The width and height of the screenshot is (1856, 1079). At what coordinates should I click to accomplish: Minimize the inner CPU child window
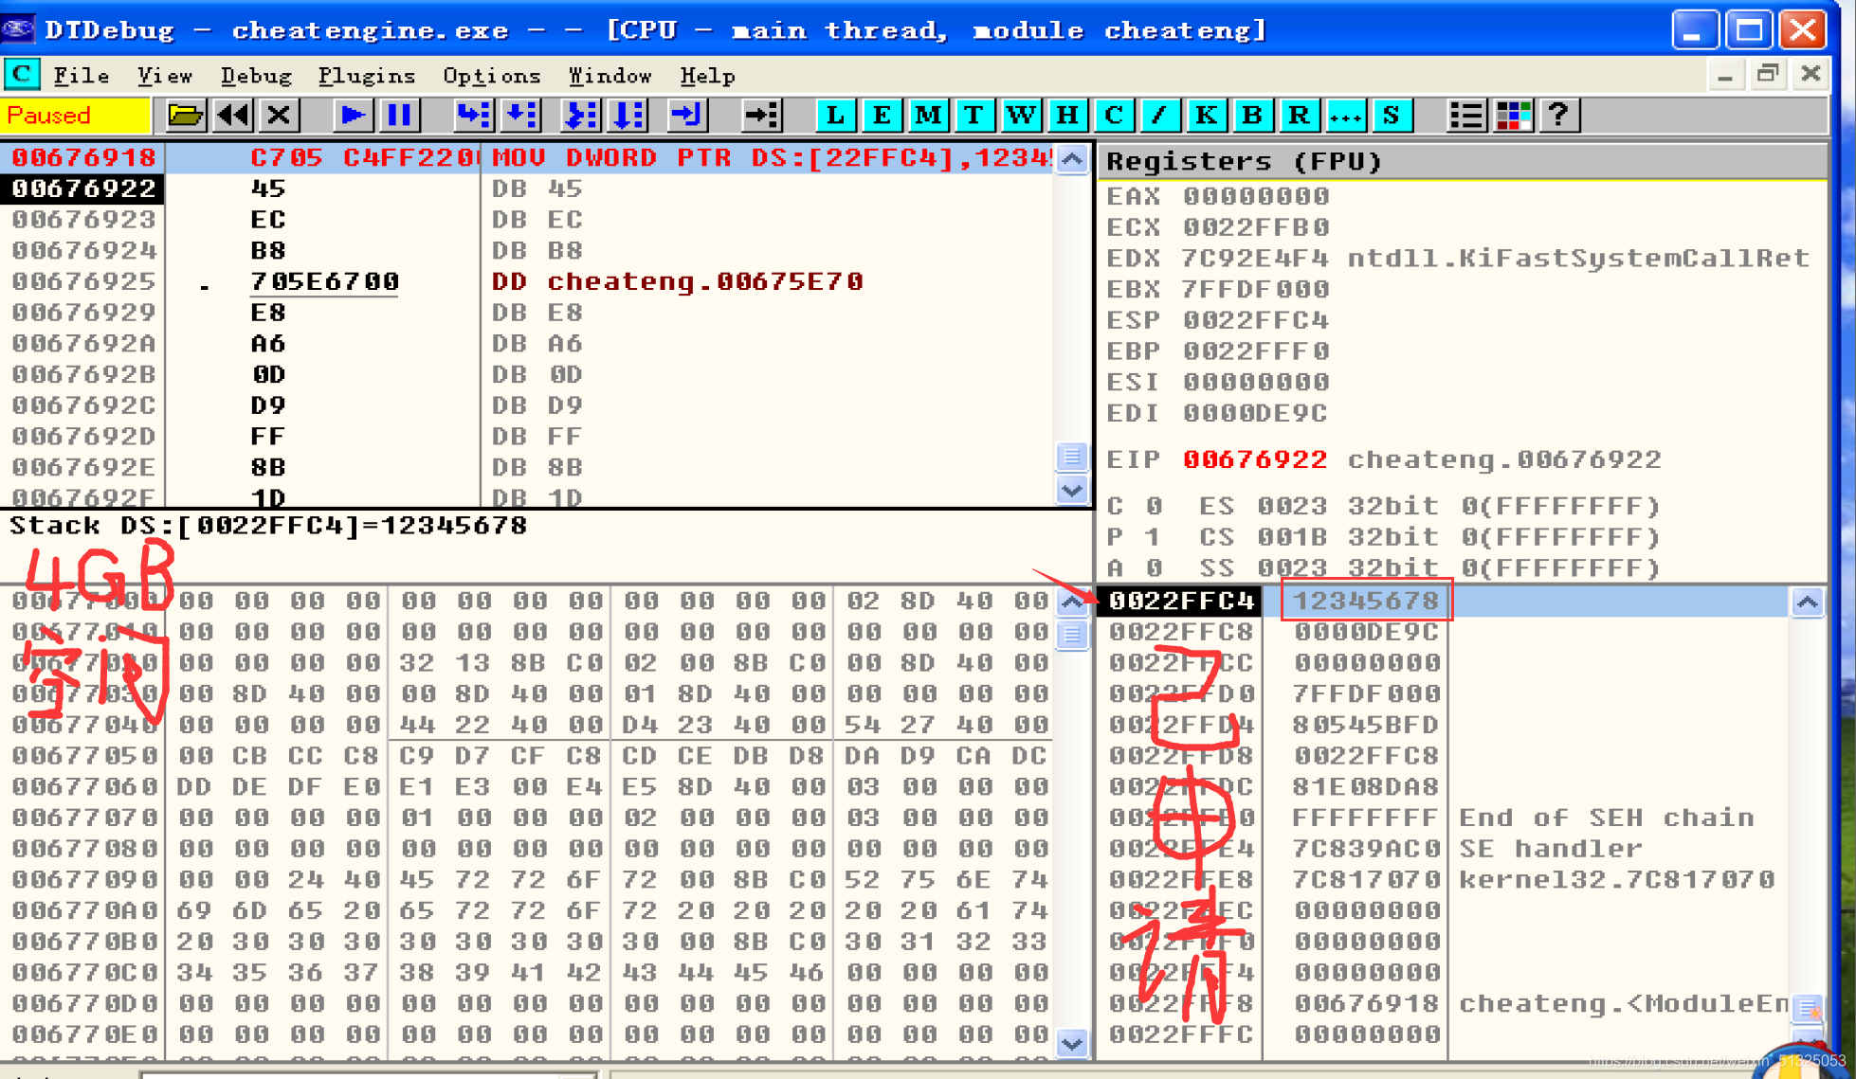(x=1725, y=75)
